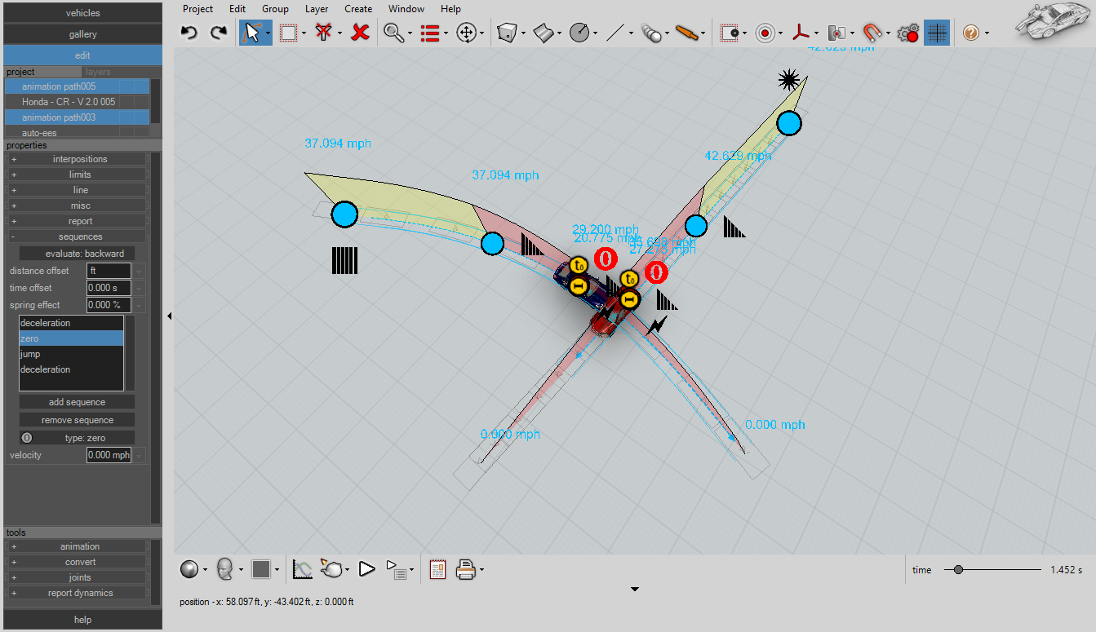This screenshot has height=632, width=1096.
Task: Open the gallery panel button
Action: point(83,34)
